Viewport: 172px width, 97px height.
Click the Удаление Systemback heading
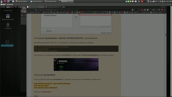click(45, 75)
